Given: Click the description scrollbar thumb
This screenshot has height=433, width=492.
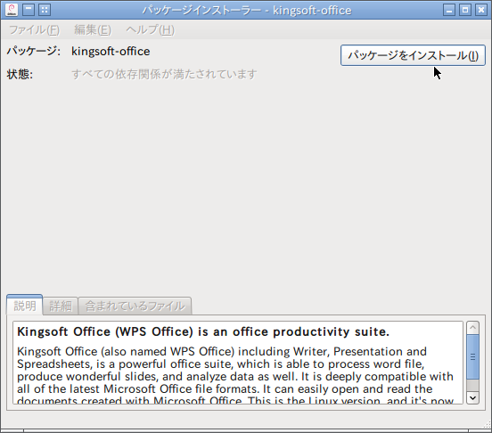Looking at the screenshot, I should 472,356.
